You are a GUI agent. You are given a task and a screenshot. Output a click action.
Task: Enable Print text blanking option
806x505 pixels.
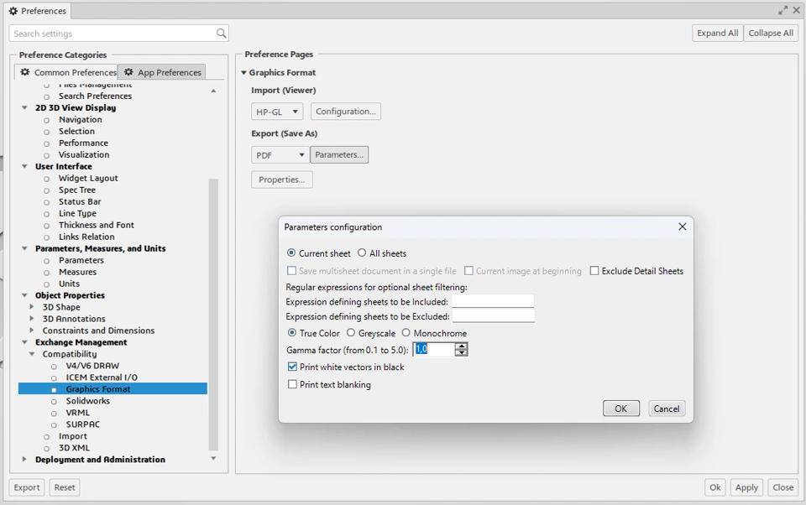292,384
